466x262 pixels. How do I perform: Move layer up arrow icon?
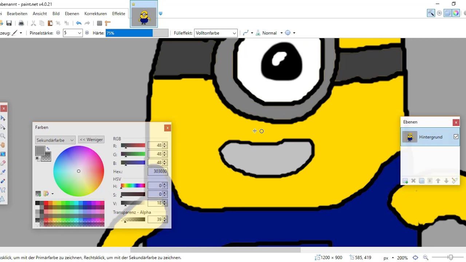(x=438, y=180)
